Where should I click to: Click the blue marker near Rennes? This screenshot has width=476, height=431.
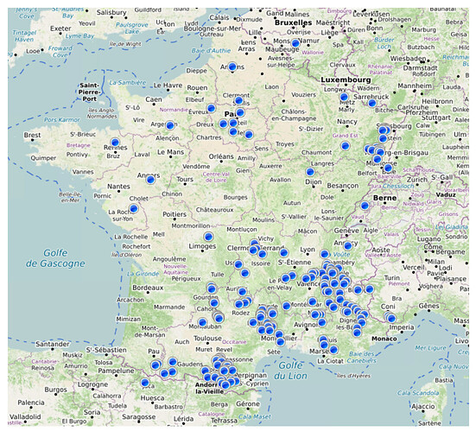click(x=115, y=142)
